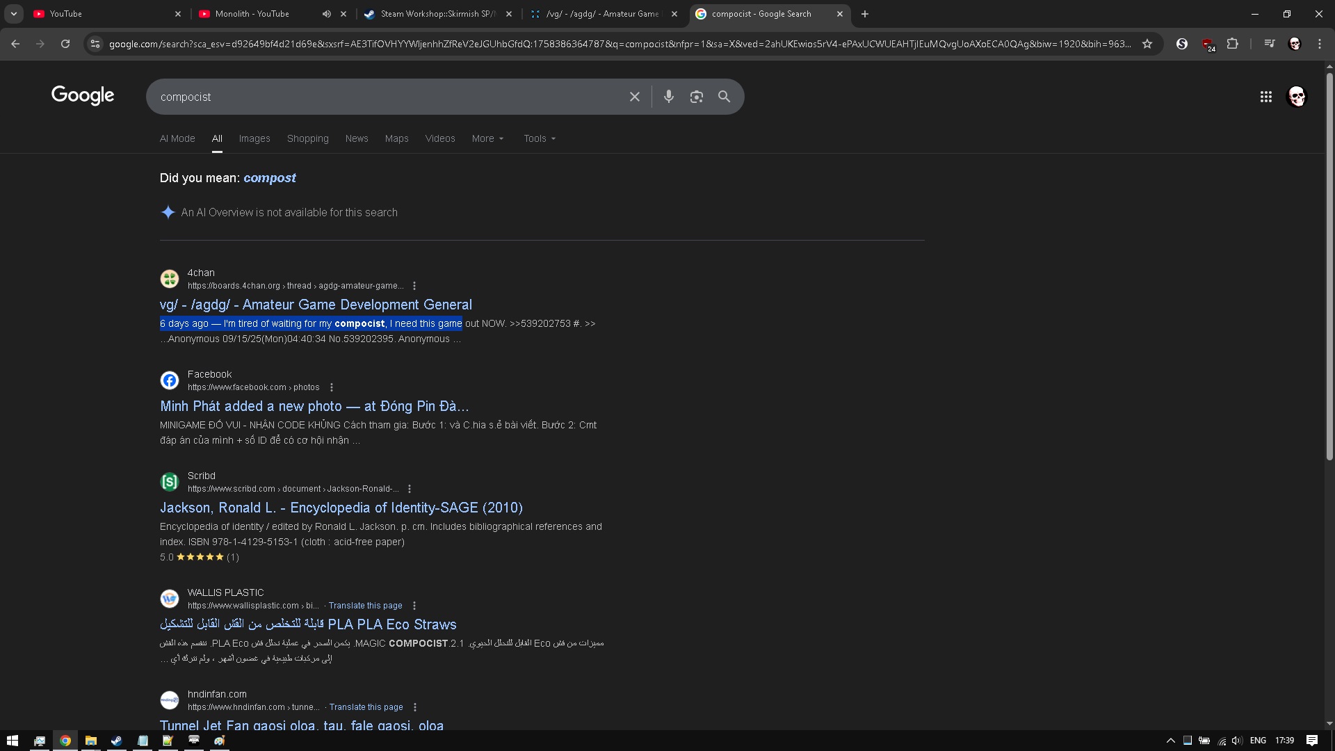Reload the current page

click(x=65, y=44)
